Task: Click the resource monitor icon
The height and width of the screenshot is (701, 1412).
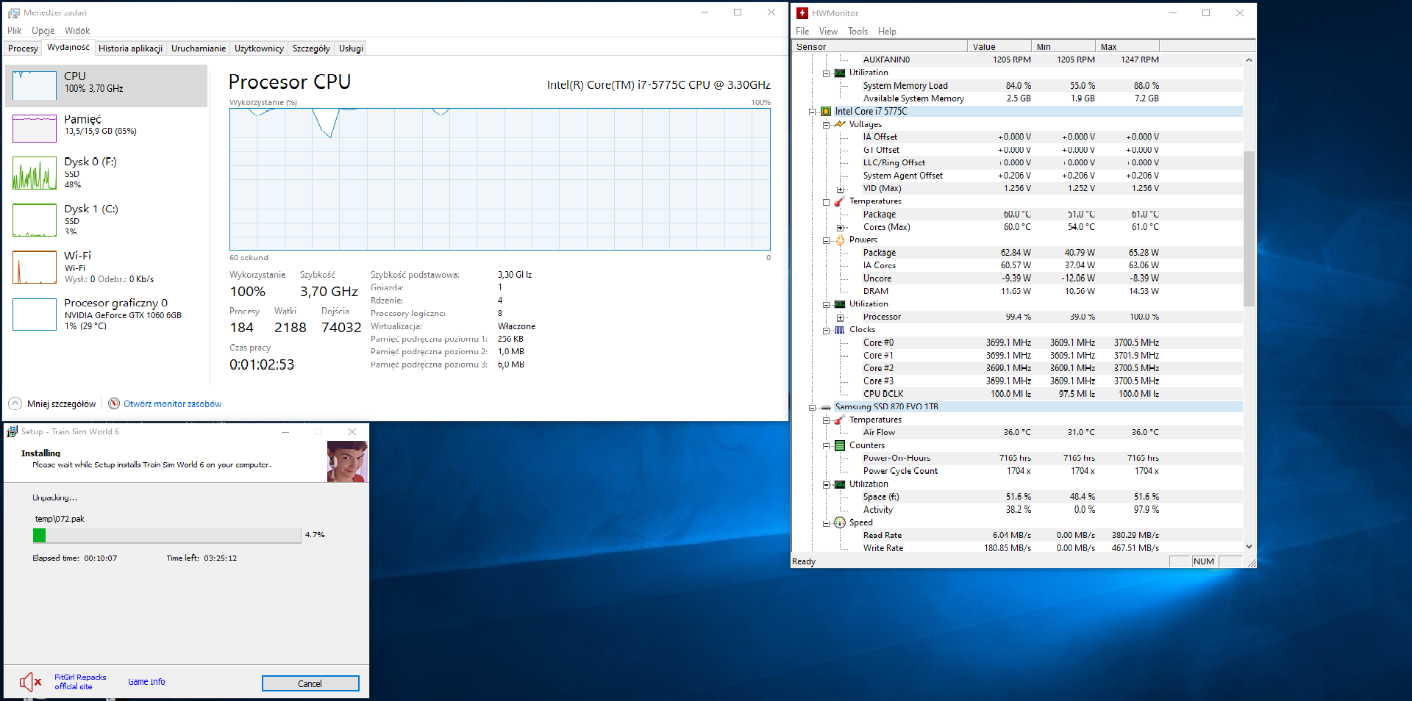Action: click(x=114, y=403)
